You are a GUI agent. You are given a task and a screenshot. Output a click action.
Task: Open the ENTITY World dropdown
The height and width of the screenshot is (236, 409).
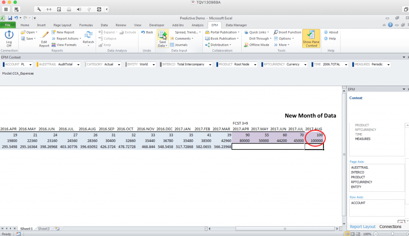click(154, 65)
